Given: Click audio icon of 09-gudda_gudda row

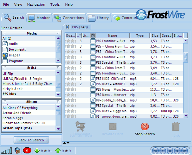Looking at the screenshot, I should click(93, 100).
